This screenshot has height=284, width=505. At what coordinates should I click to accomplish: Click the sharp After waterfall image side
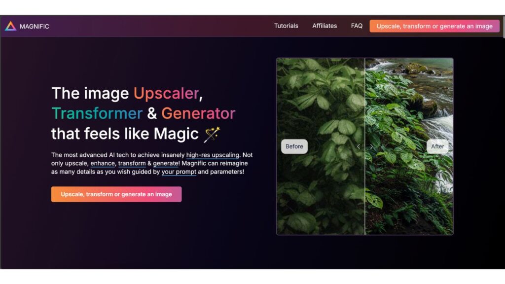(x=409, y=97)
